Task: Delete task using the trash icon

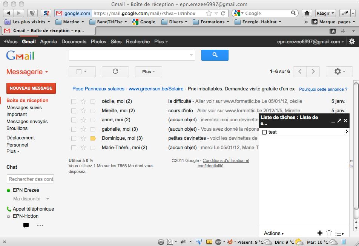Action: click(x=329, y=233)
